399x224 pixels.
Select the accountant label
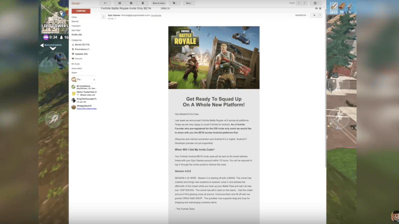tap(76, 68)
